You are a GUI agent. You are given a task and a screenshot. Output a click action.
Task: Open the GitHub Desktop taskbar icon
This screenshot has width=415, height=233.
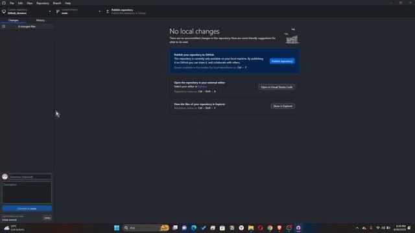298,228
